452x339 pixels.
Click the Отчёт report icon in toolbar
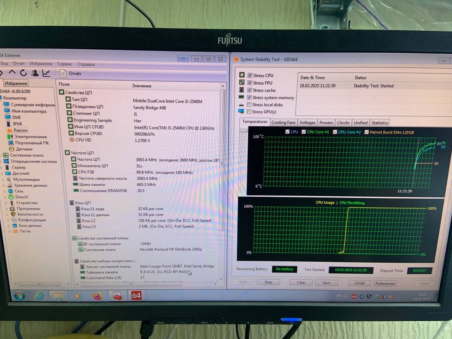coord(63,73)
